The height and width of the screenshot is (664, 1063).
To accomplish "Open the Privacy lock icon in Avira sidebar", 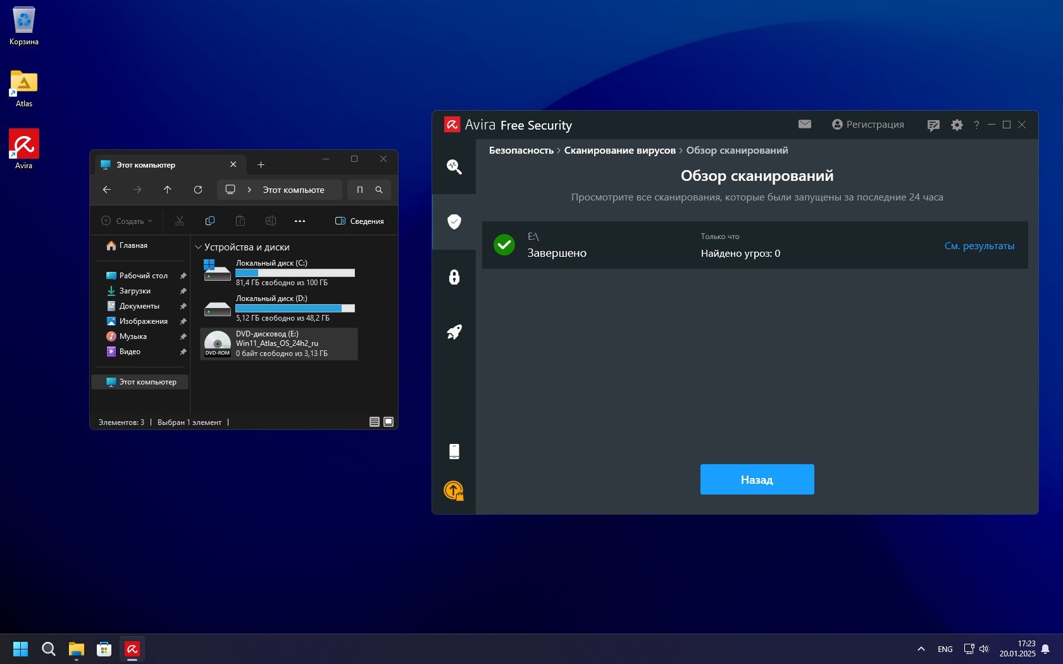I will pyautogui.click(x=454, y=277).
